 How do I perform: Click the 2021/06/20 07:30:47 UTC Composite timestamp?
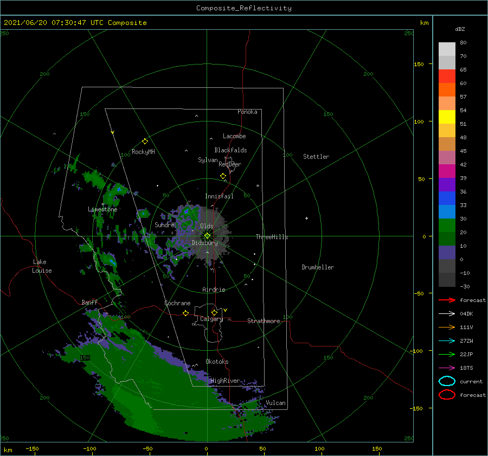(x=75, y=22)
